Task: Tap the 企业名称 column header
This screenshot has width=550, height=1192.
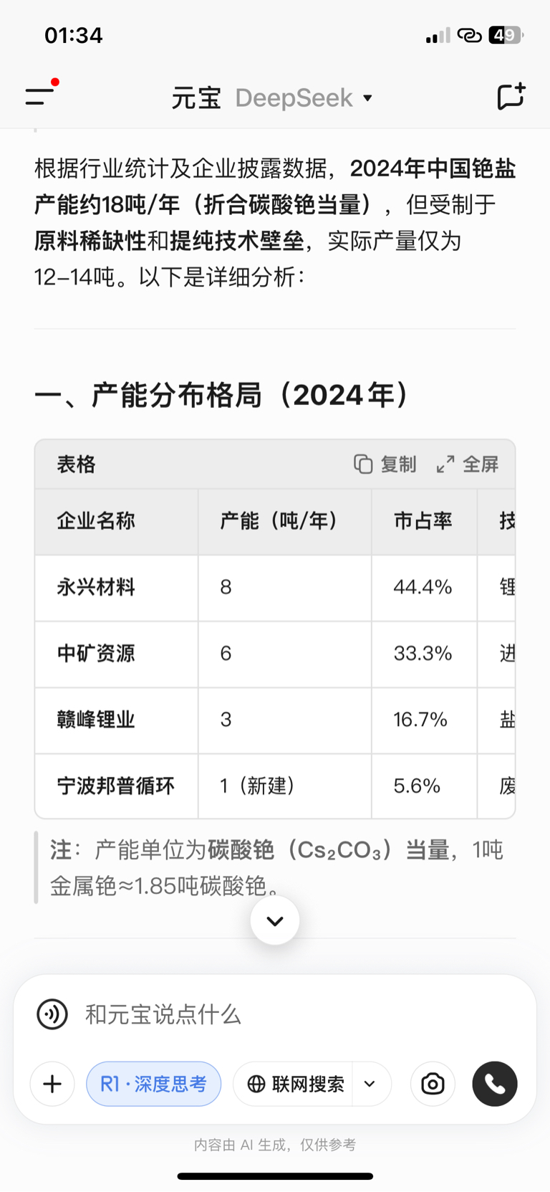Action: click(96, 521)
